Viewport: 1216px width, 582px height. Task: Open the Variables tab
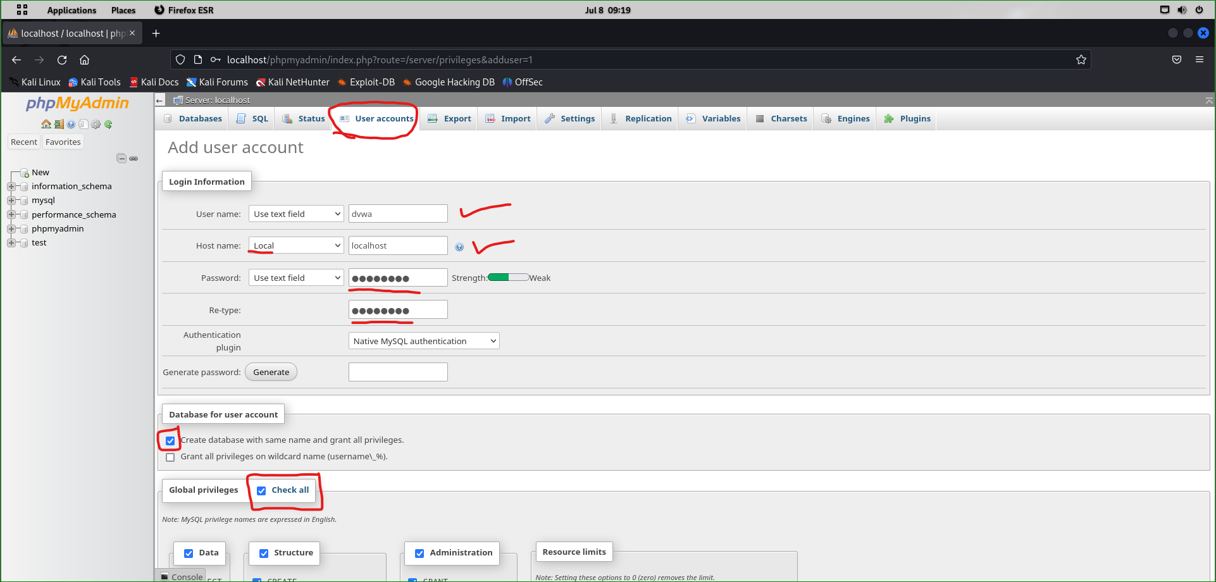(x=713, y=118)
